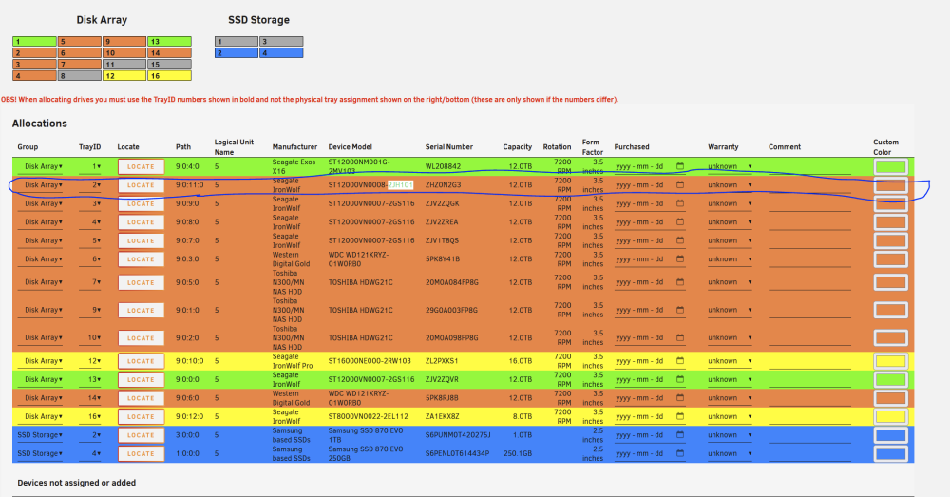The height and width of the screenshot is (497, 950).
Task: Open calendar picker for serial ZJV2ZREA row
Action: click(680, 221)
